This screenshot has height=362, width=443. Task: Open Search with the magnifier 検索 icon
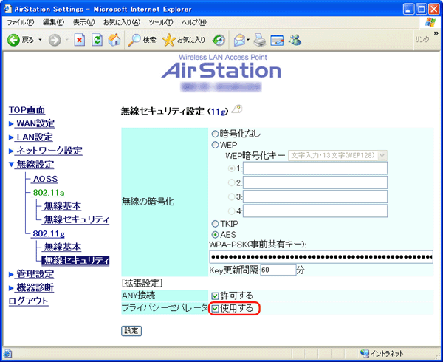tap(142, 40)
